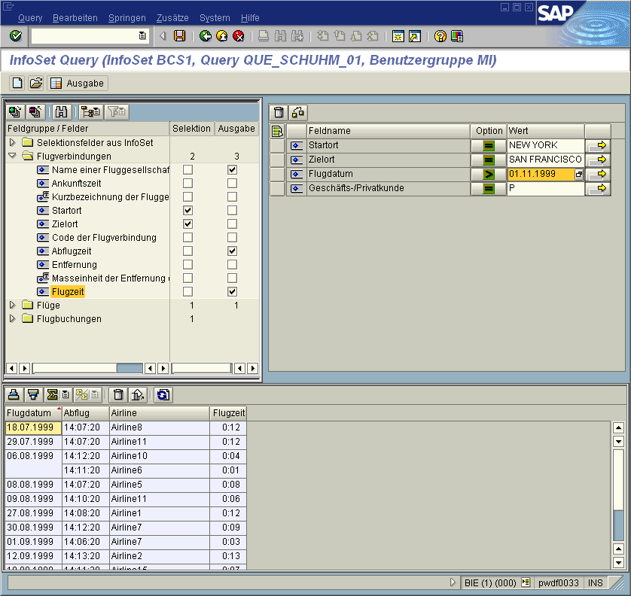631x596 pixels.
Task: Expand the Flugbuchungen folder node
Action: coord(12,319)
